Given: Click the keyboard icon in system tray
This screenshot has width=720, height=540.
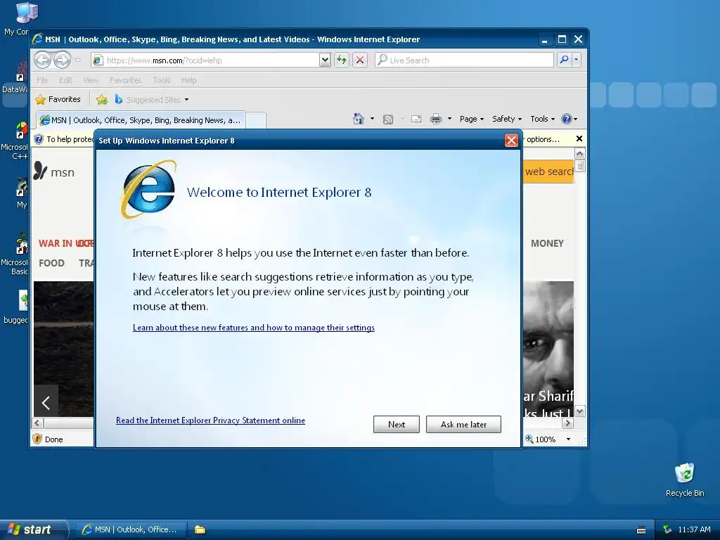Looking at the screenshot, I should tap(641, 530).
